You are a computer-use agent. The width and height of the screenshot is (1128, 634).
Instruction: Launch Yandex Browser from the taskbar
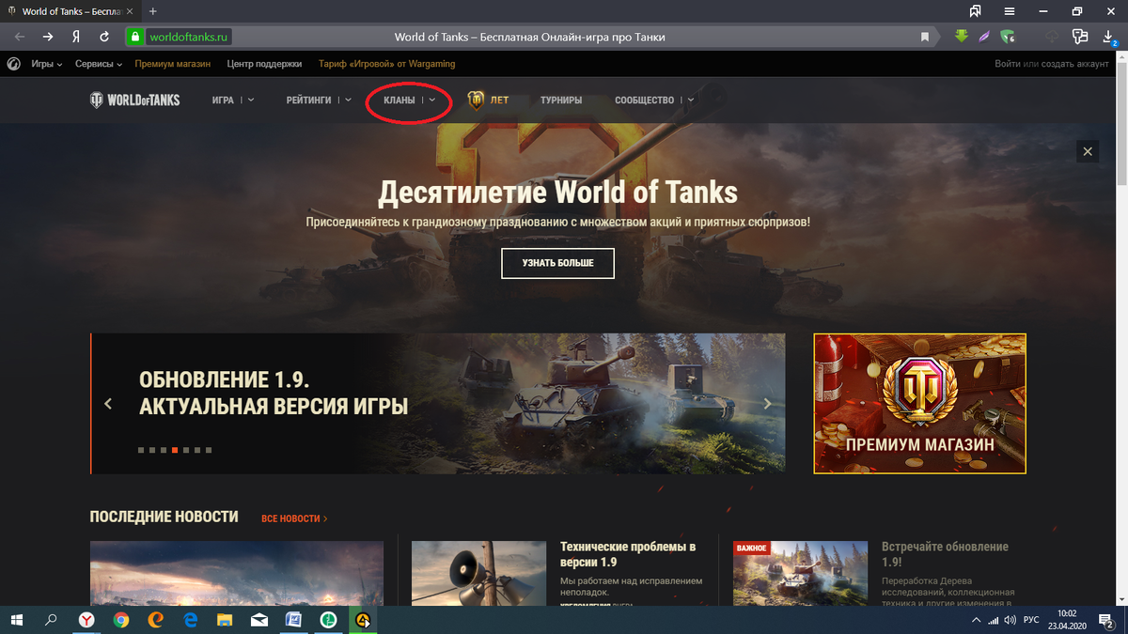[x=86, y=620]
